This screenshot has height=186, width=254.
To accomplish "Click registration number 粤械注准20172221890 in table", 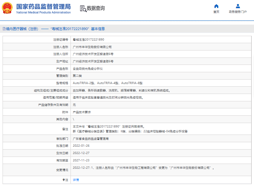I will [x=88, y=40].
